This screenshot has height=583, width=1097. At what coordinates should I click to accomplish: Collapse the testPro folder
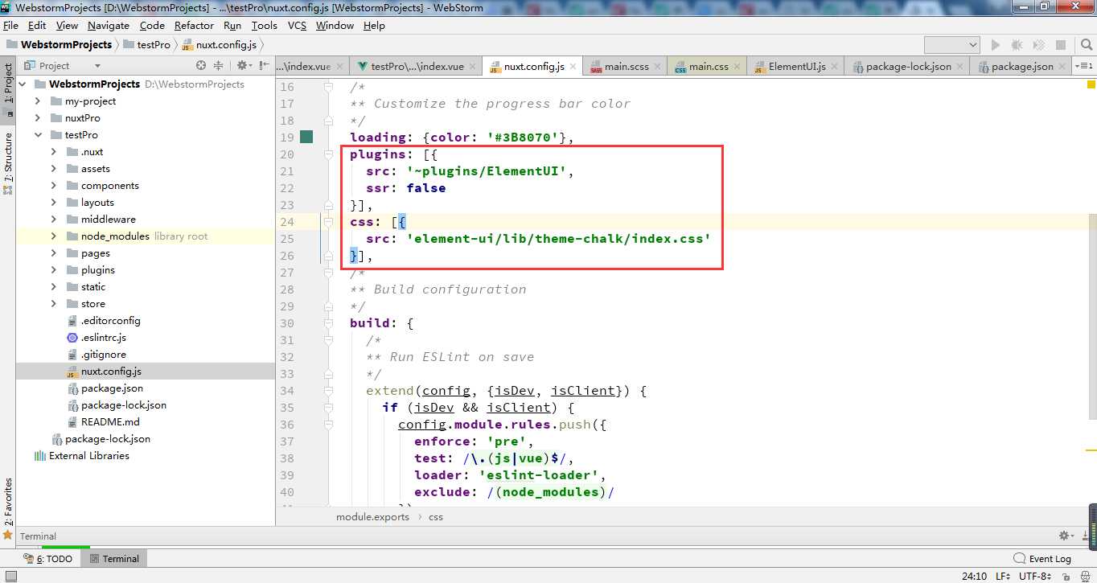(x=38, y=134)
